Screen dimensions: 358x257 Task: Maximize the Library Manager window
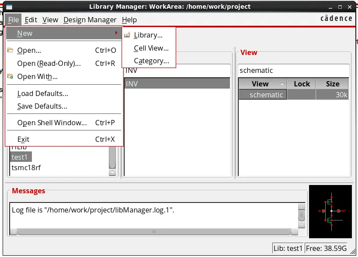point(340,7)
